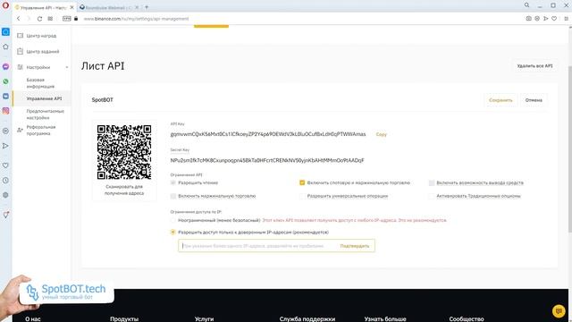Open the tab search magnifier icon
Viewport: 572px width, 322px height.
click(526, 5)
